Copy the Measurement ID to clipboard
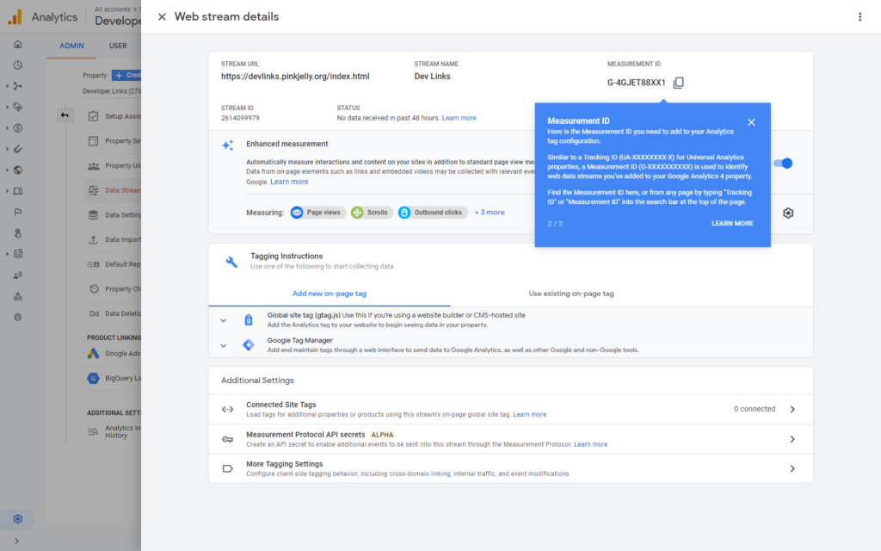The height and width of the screenshot is (551, 881). click(679, 83)
